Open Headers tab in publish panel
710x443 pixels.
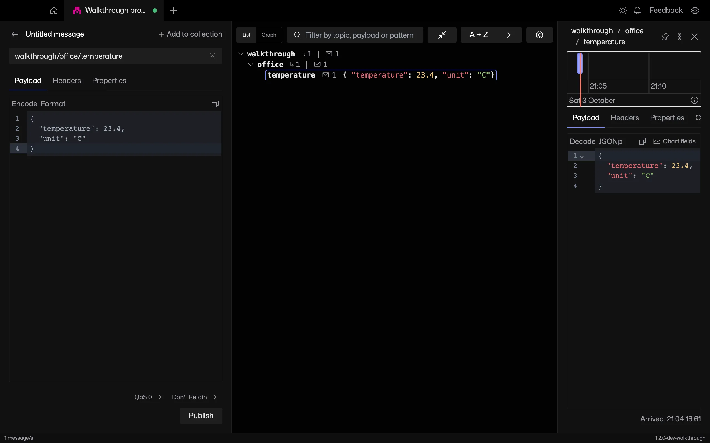coord(67,81)
